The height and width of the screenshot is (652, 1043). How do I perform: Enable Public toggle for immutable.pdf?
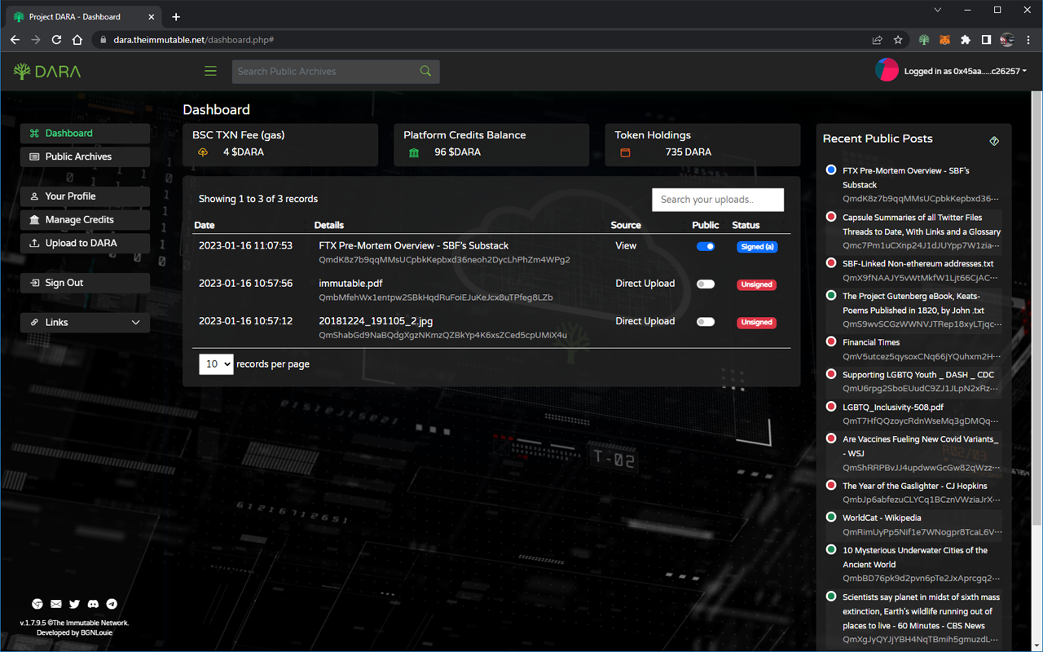click(706, 284)
